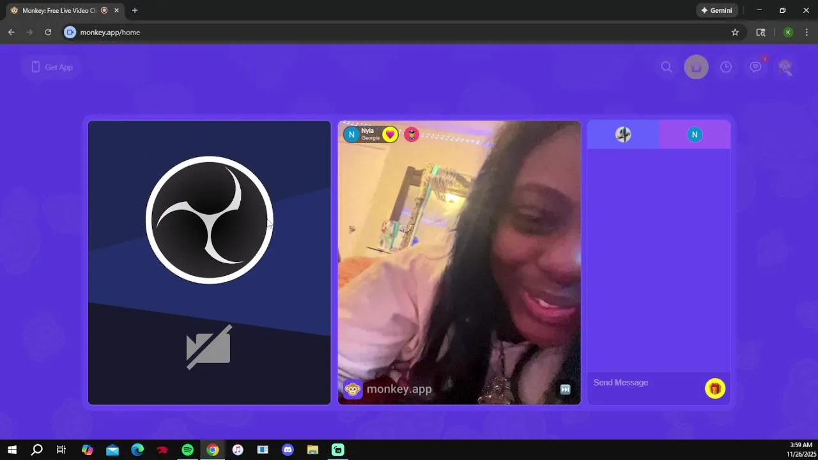The image size is (818, 460).
Task: Click the Get App button
Action: click(51, 67)
